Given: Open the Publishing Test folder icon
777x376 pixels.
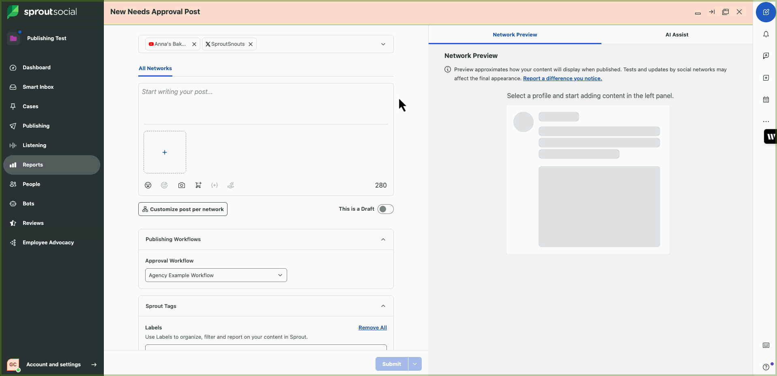Looking at the screenshot, I should click(x=13, y=38).
